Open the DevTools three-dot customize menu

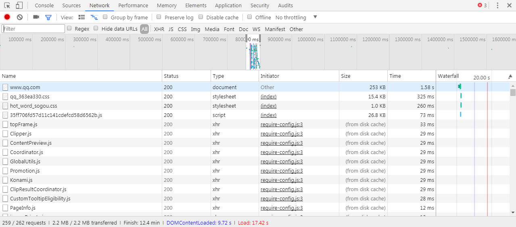click(x=497, y=5)
